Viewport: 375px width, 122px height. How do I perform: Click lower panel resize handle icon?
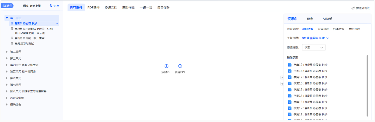click(x=282, y=84)
